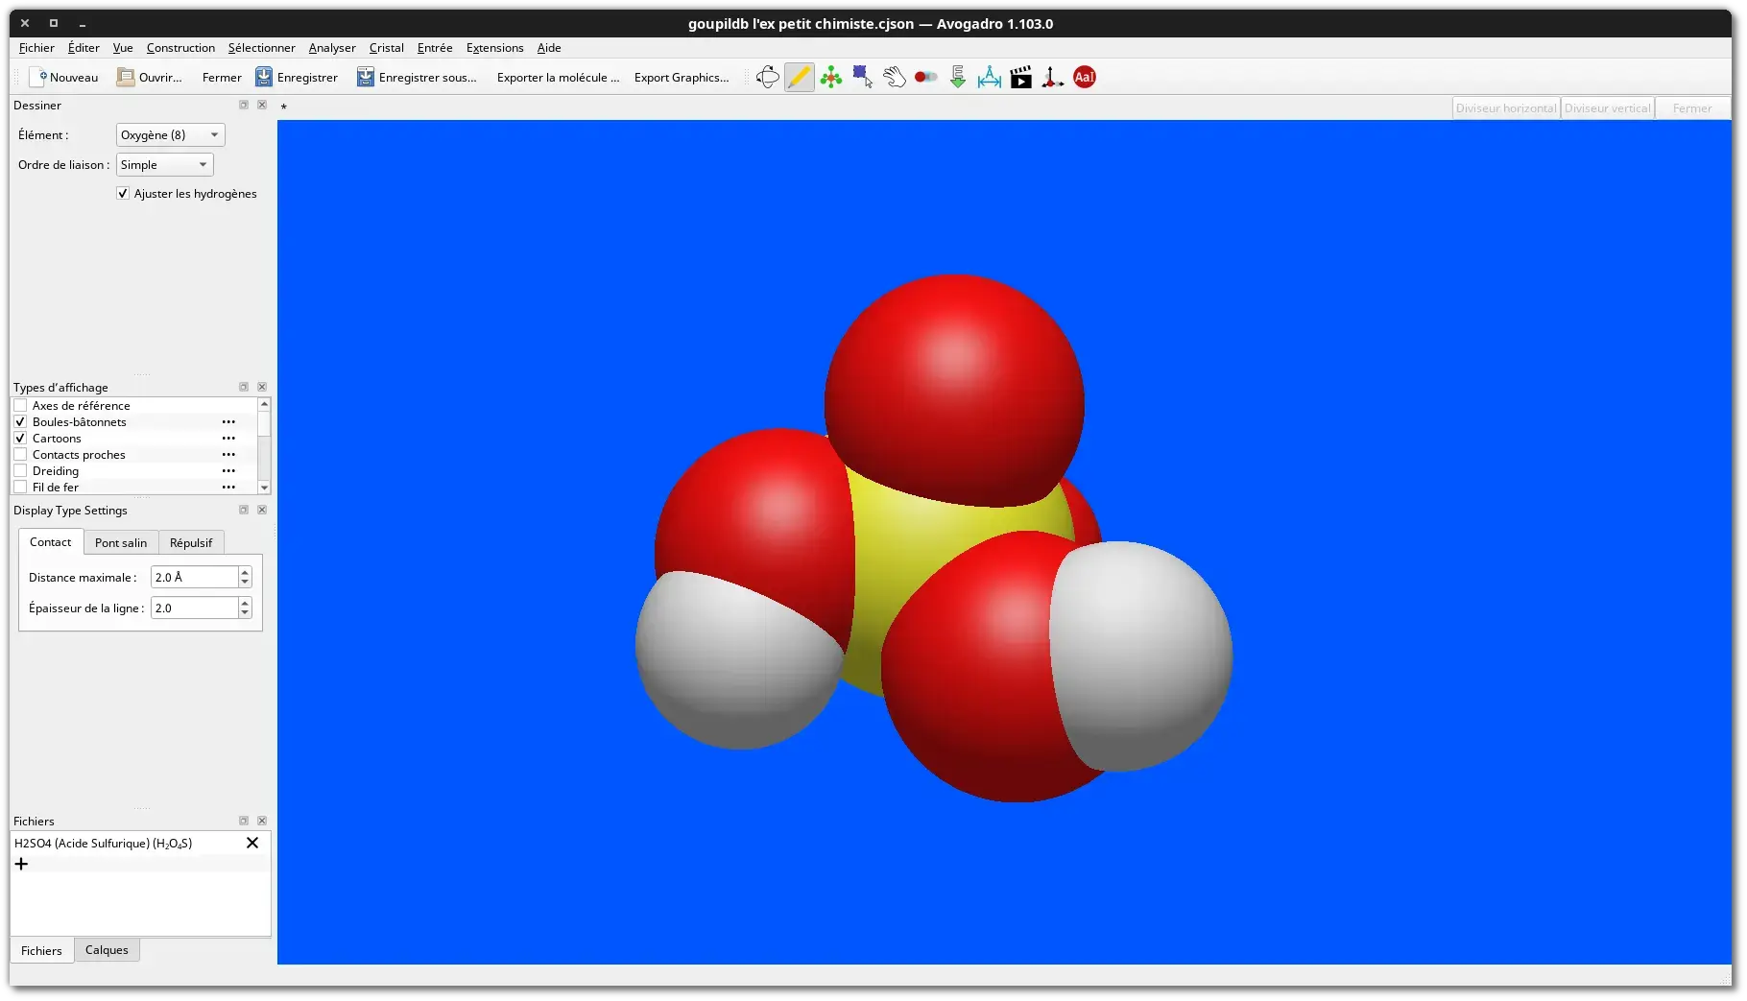Activate the selection tool
Screen dimensions: 1747x1001
(x=861, y=78)
